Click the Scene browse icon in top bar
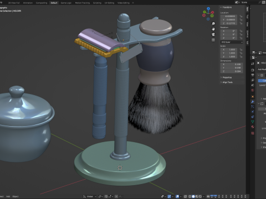Image resolution: width=266 pixels, height=199 pixels. 237,2
